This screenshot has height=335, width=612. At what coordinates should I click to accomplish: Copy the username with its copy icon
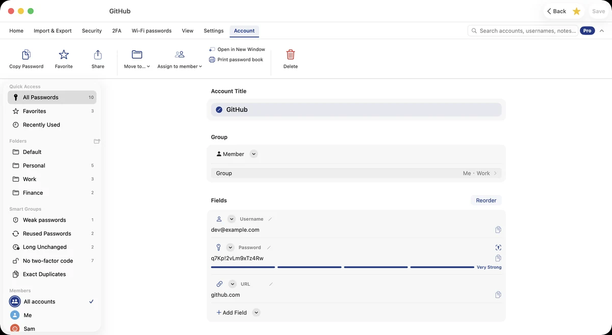pos(498,230)
